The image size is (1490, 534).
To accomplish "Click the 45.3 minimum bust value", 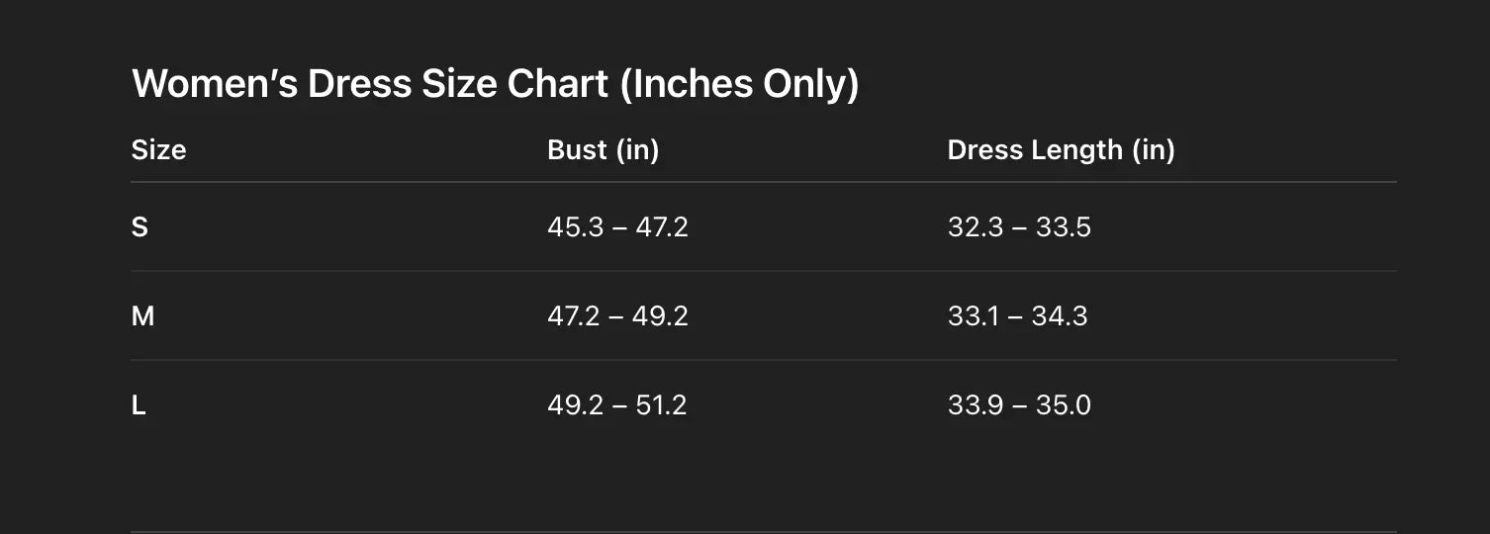I will [x=574, y=227].
